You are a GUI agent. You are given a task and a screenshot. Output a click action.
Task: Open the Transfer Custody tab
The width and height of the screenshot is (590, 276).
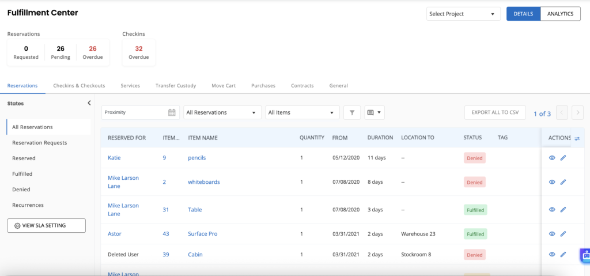click(x=176, y=86)
